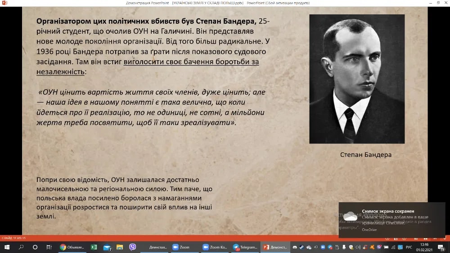Open taskbar search magnifier

click(x=21, y=247)
